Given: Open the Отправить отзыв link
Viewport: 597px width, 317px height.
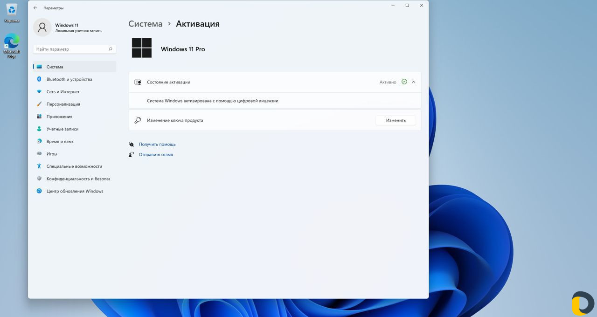Looking at the screenshot, I should (156, 155).
